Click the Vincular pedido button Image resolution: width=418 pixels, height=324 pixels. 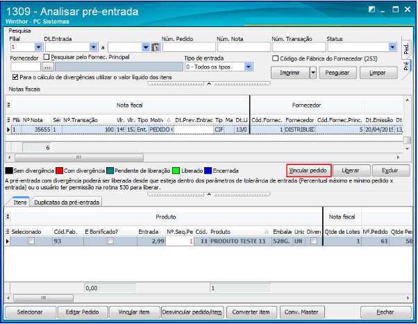(x=308, y=171)
